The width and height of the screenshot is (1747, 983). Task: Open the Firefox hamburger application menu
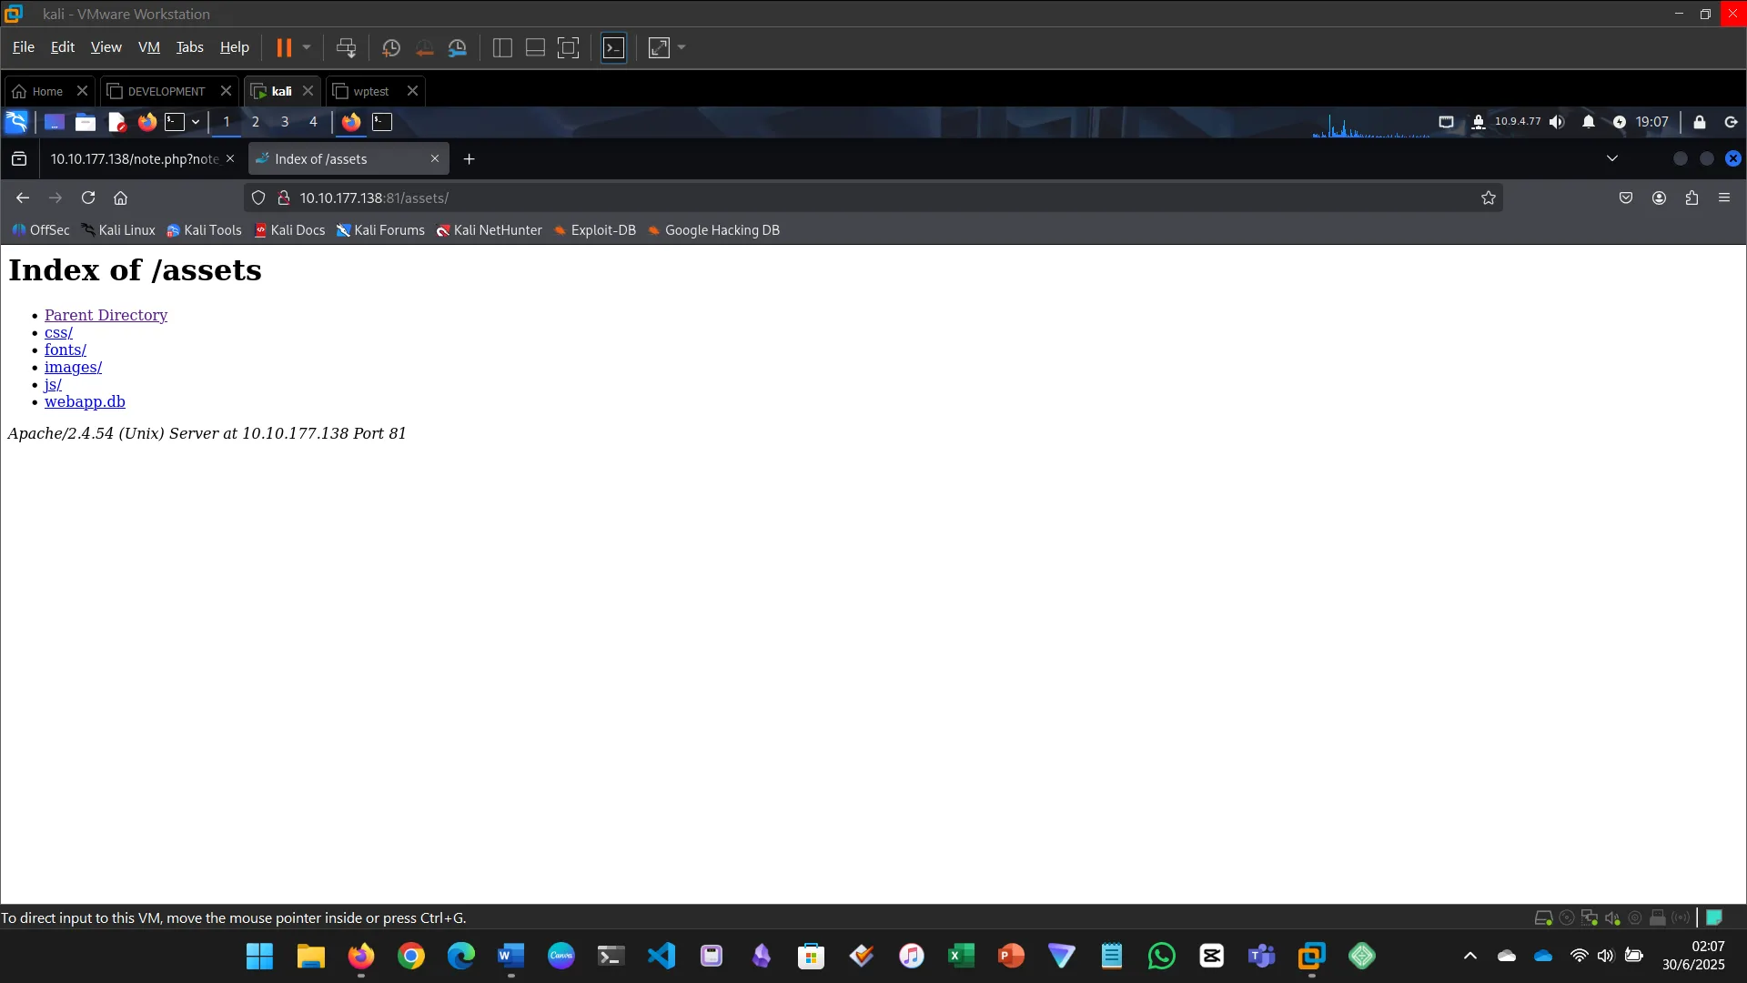tap(1723, 198)
